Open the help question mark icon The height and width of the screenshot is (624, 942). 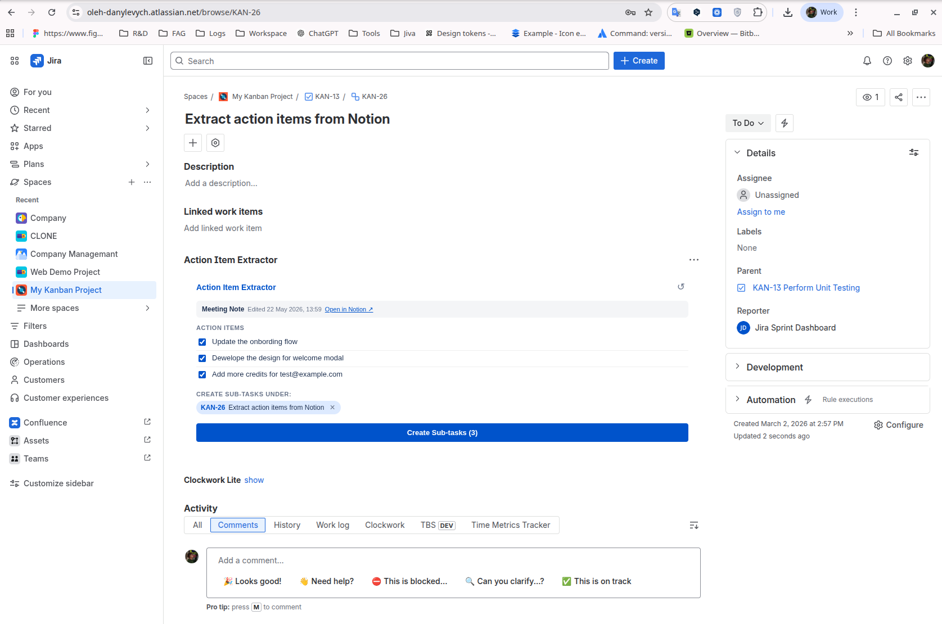(887, 61)
